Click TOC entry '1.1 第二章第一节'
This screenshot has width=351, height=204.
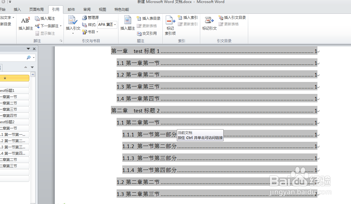pyautogui.click(x=217, y=122)
